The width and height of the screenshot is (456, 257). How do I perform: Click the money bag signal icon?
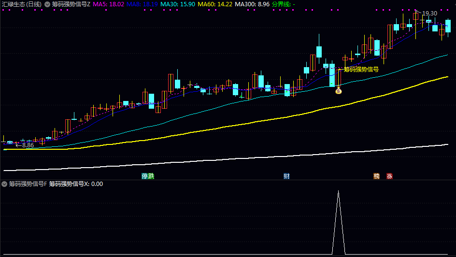point(338,90)
